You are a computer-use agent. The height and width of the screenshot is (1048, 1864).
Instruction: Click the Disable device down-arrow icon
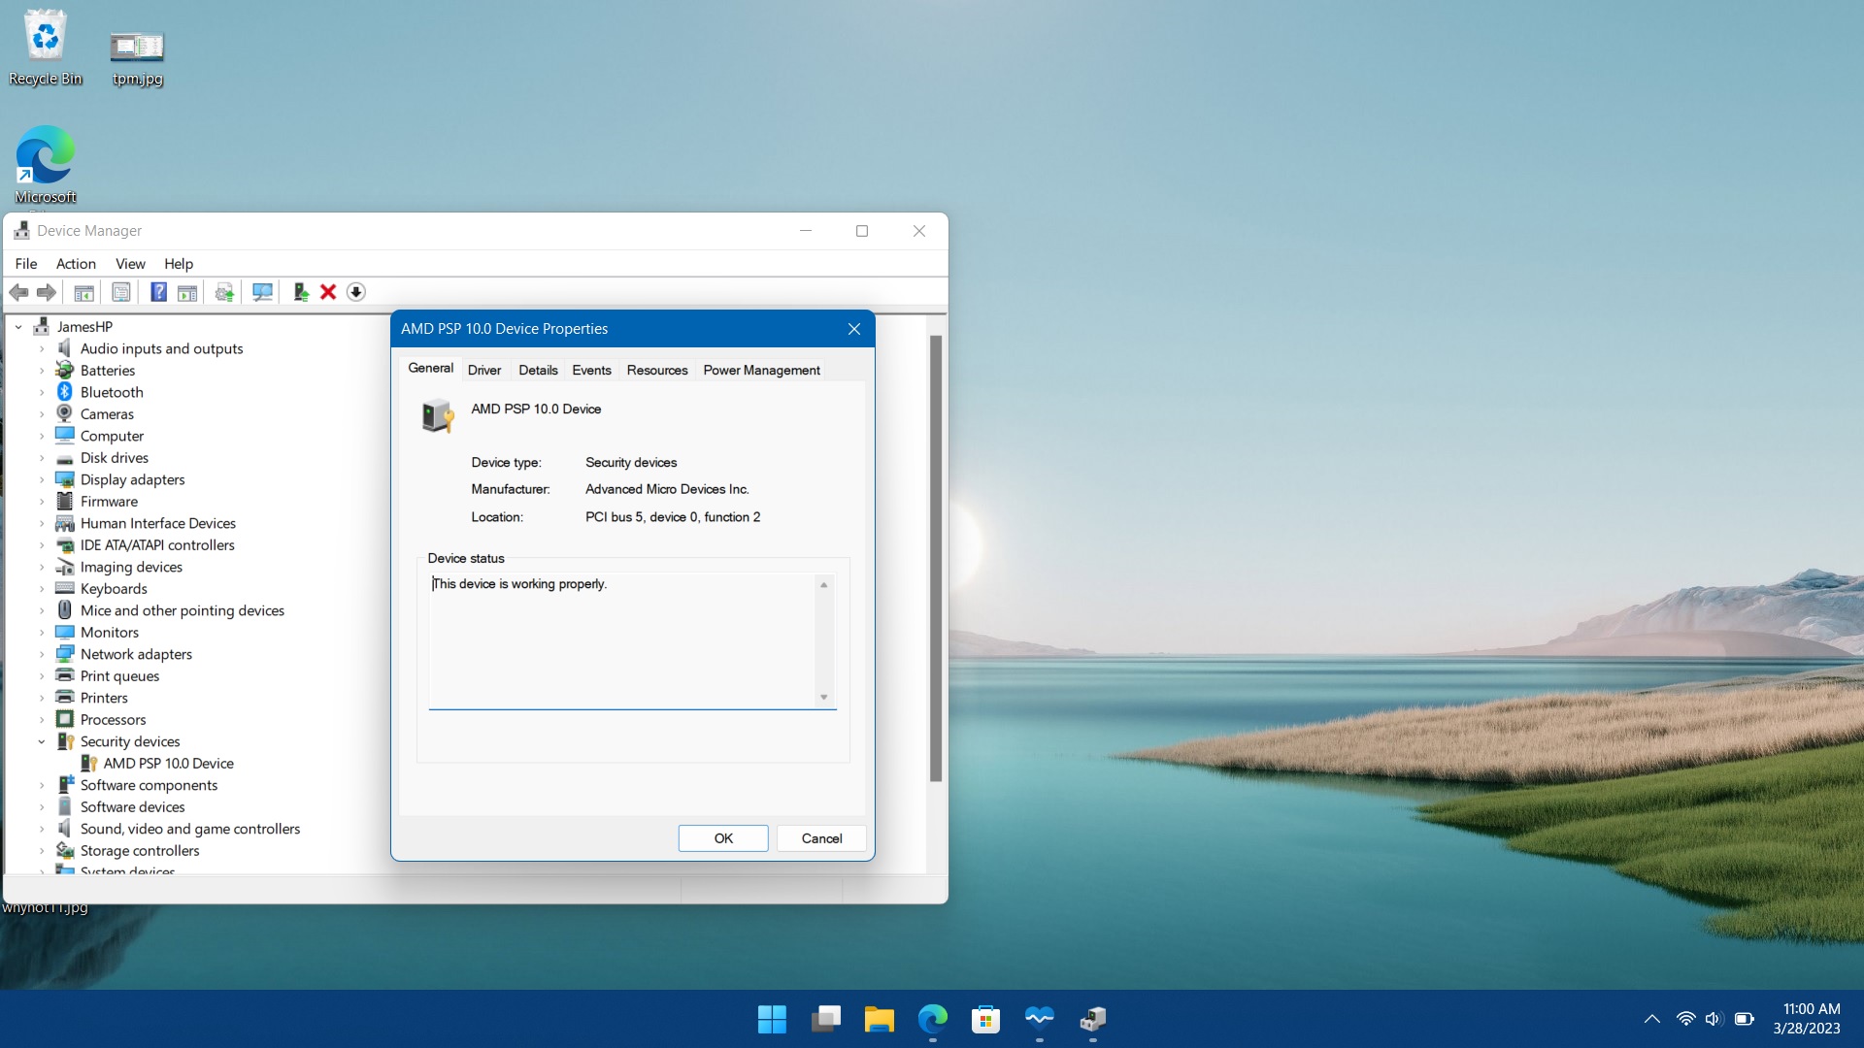click(356, 292)
